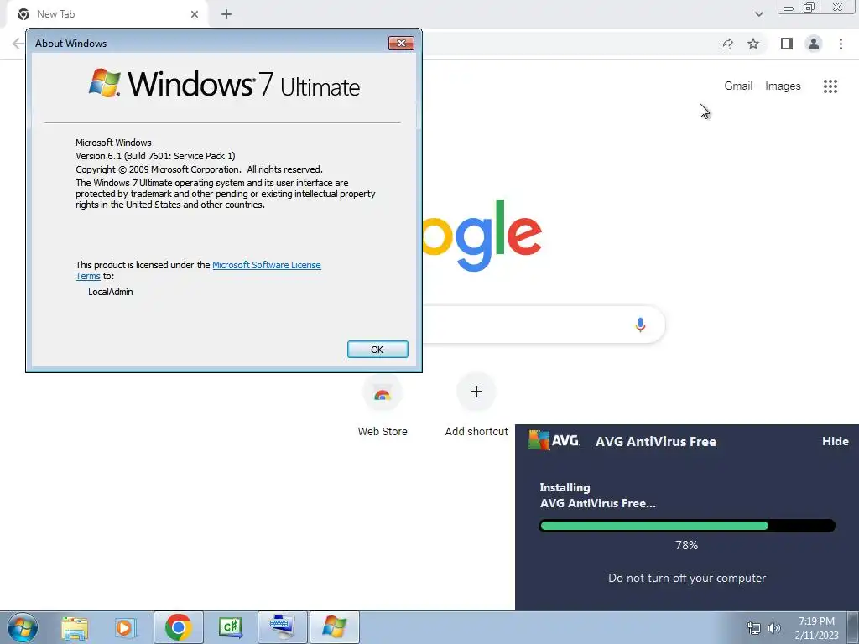The width and height of the screenshot is (859, 644).
Task: Select About Windows taskbar button
Action: click(x=334, y=627)
